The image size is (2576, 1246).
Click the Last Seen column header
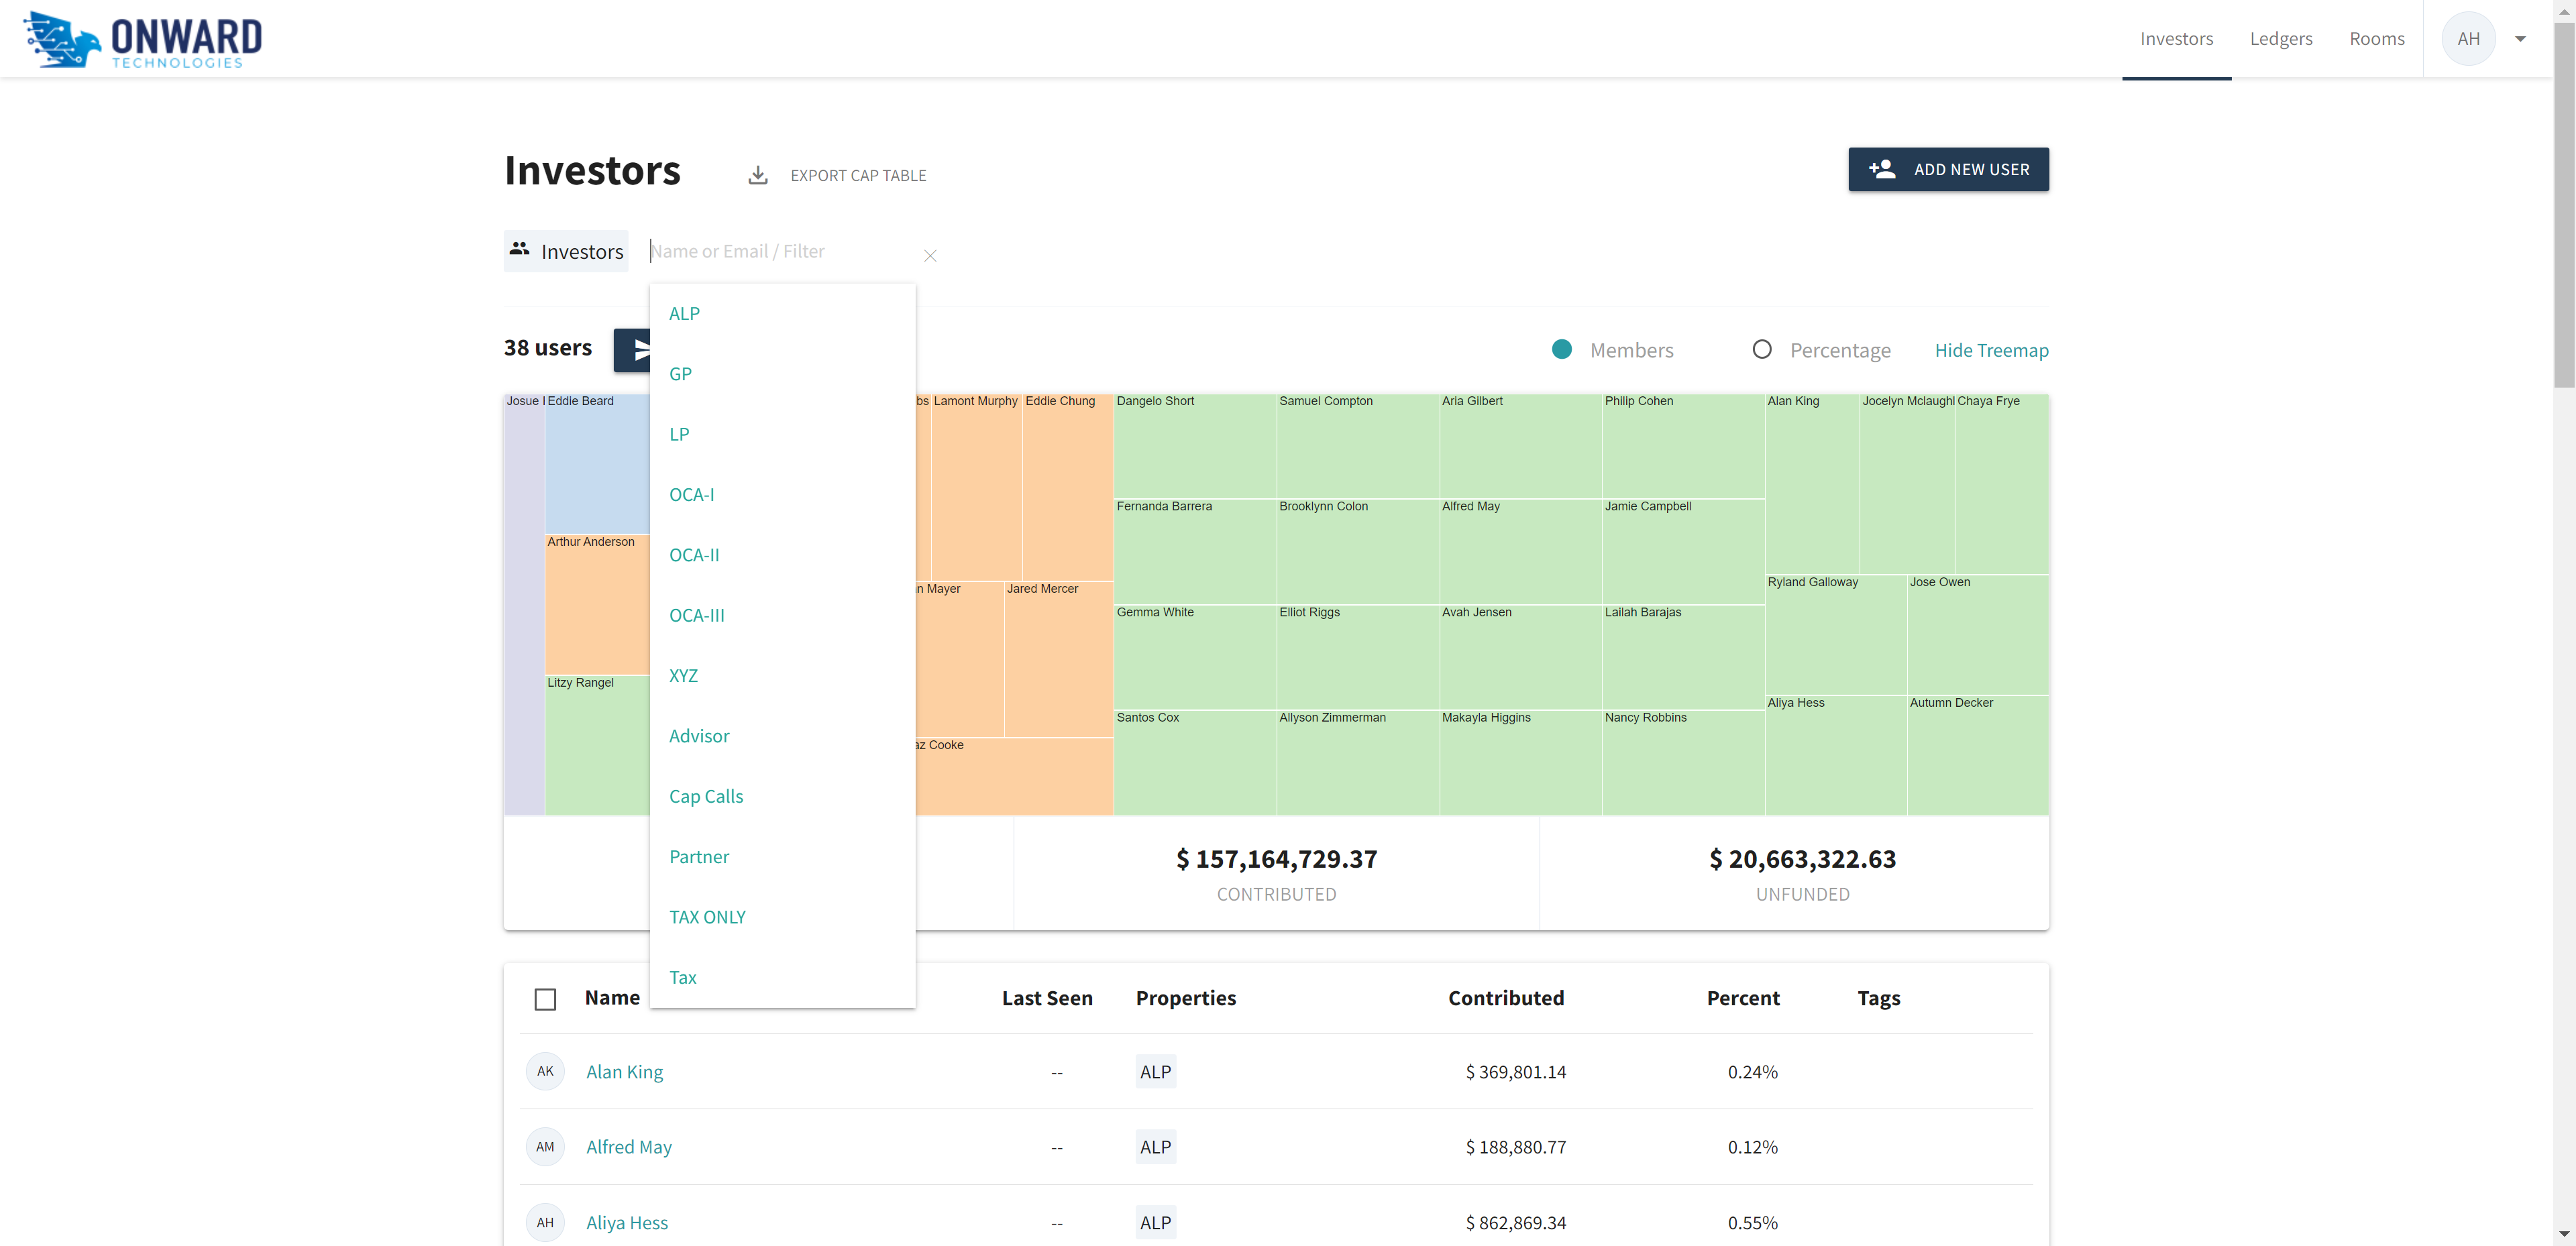[x=1047, y=998]
